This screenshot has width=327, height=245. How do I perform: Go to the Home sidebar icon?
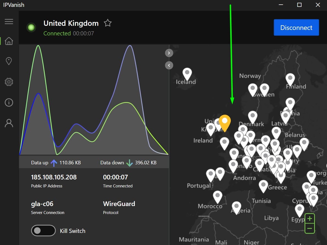pos(9,41)
